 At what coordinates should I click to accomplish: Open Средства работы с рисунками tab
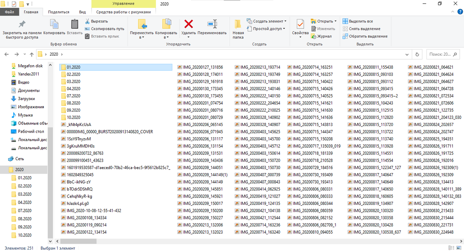[124, 12]
